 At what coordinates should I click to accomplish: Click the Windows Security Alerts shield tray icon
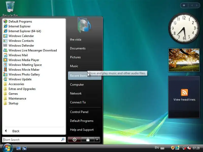point(173,148)
